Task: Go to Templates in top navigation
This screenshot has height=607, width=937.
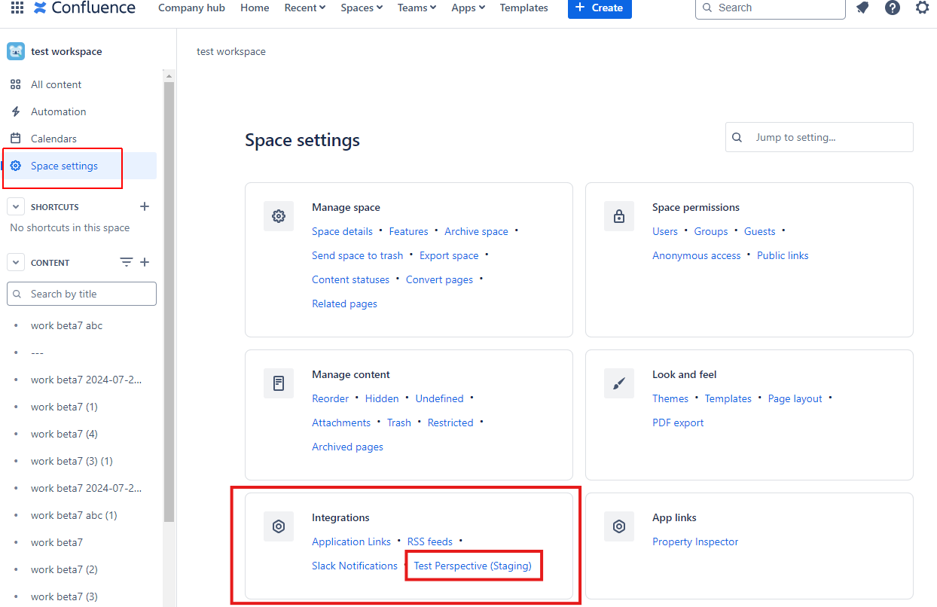Action: point(523,8)
